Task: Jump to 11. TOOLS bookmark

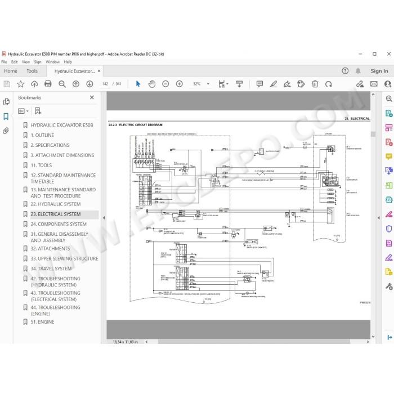Action: (x=41, y=165)
